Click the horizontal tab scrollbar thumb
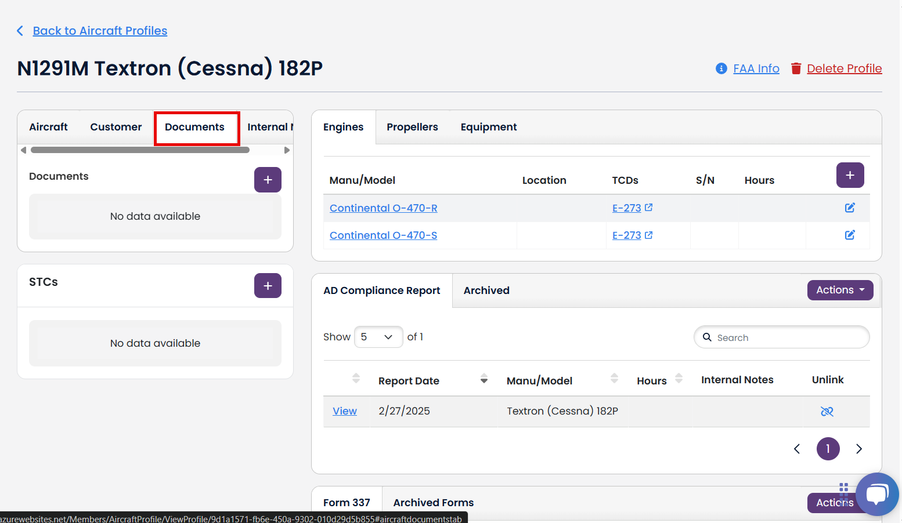 click(140, 150)
